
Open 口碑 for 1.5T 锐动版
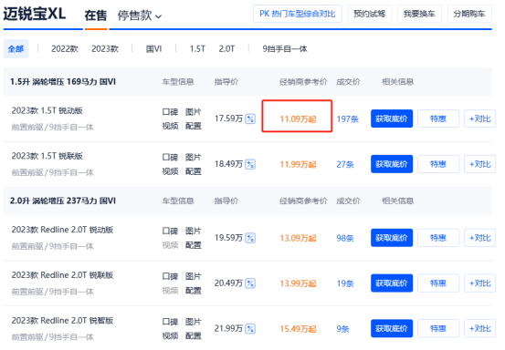170,112
